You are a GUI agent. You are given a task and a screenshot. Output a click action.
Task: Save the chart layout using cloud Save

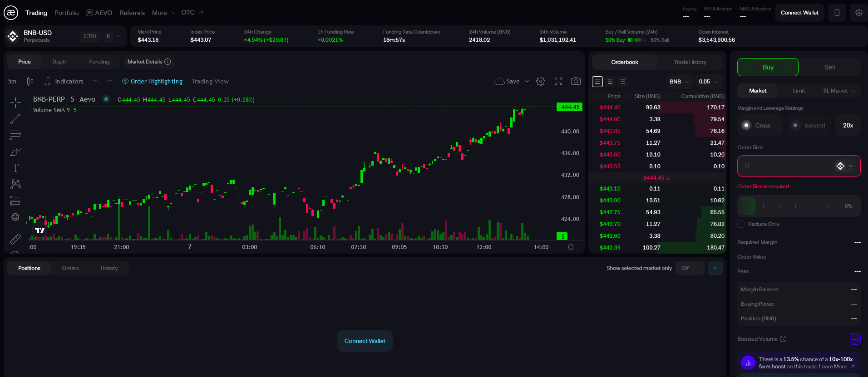pos(507,81)
